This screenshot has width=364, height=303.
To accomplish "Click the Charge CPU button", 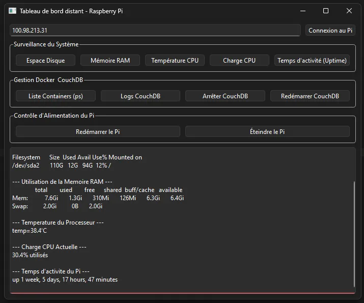I will coord(239,61).
